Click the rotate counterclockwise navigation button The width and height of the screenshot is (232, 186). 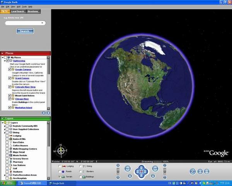point(128,169)
